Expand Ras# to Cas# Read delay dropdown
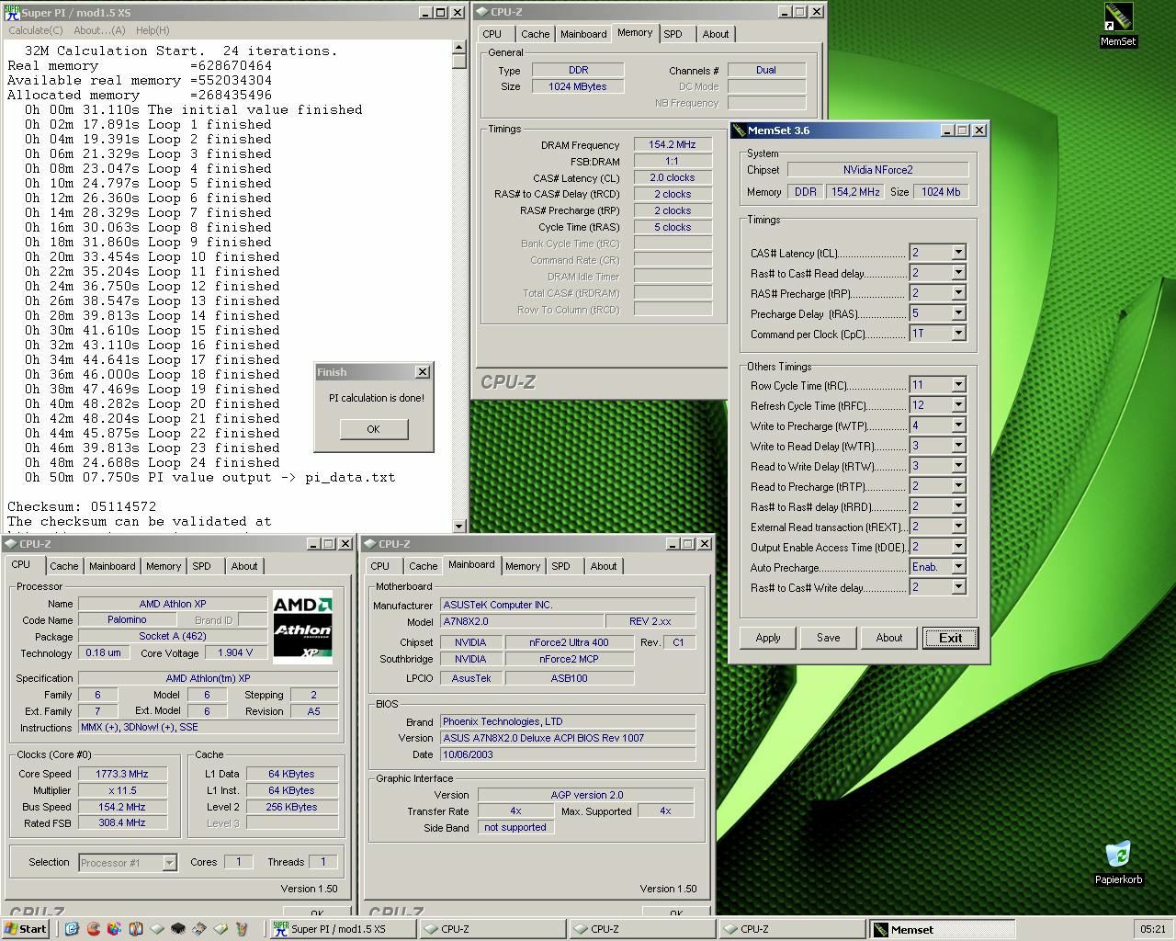The image size is (1176, 941). tap(958, 273)
